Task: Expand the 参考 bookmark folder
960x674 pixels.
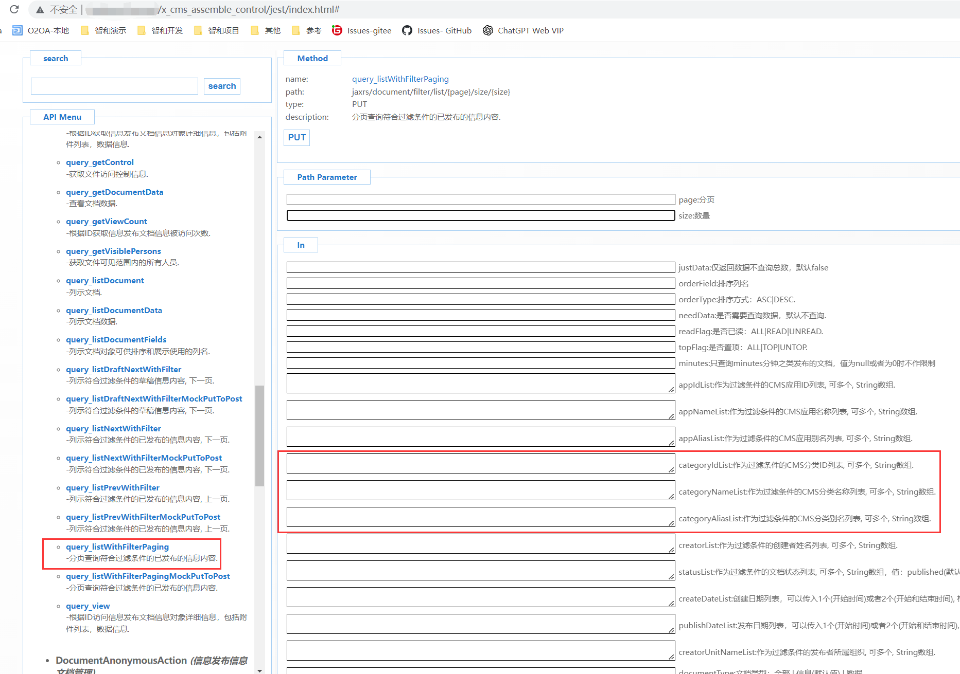Action: pos(307,30)
